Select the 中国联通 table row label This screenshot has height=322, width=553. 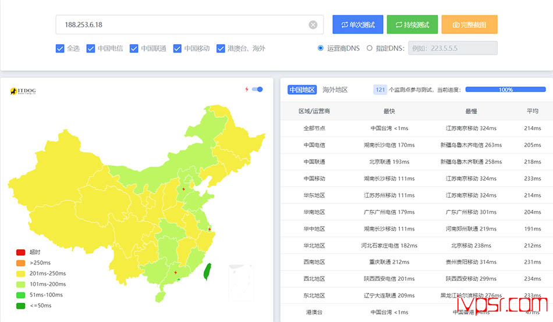[x=314, y=162]
